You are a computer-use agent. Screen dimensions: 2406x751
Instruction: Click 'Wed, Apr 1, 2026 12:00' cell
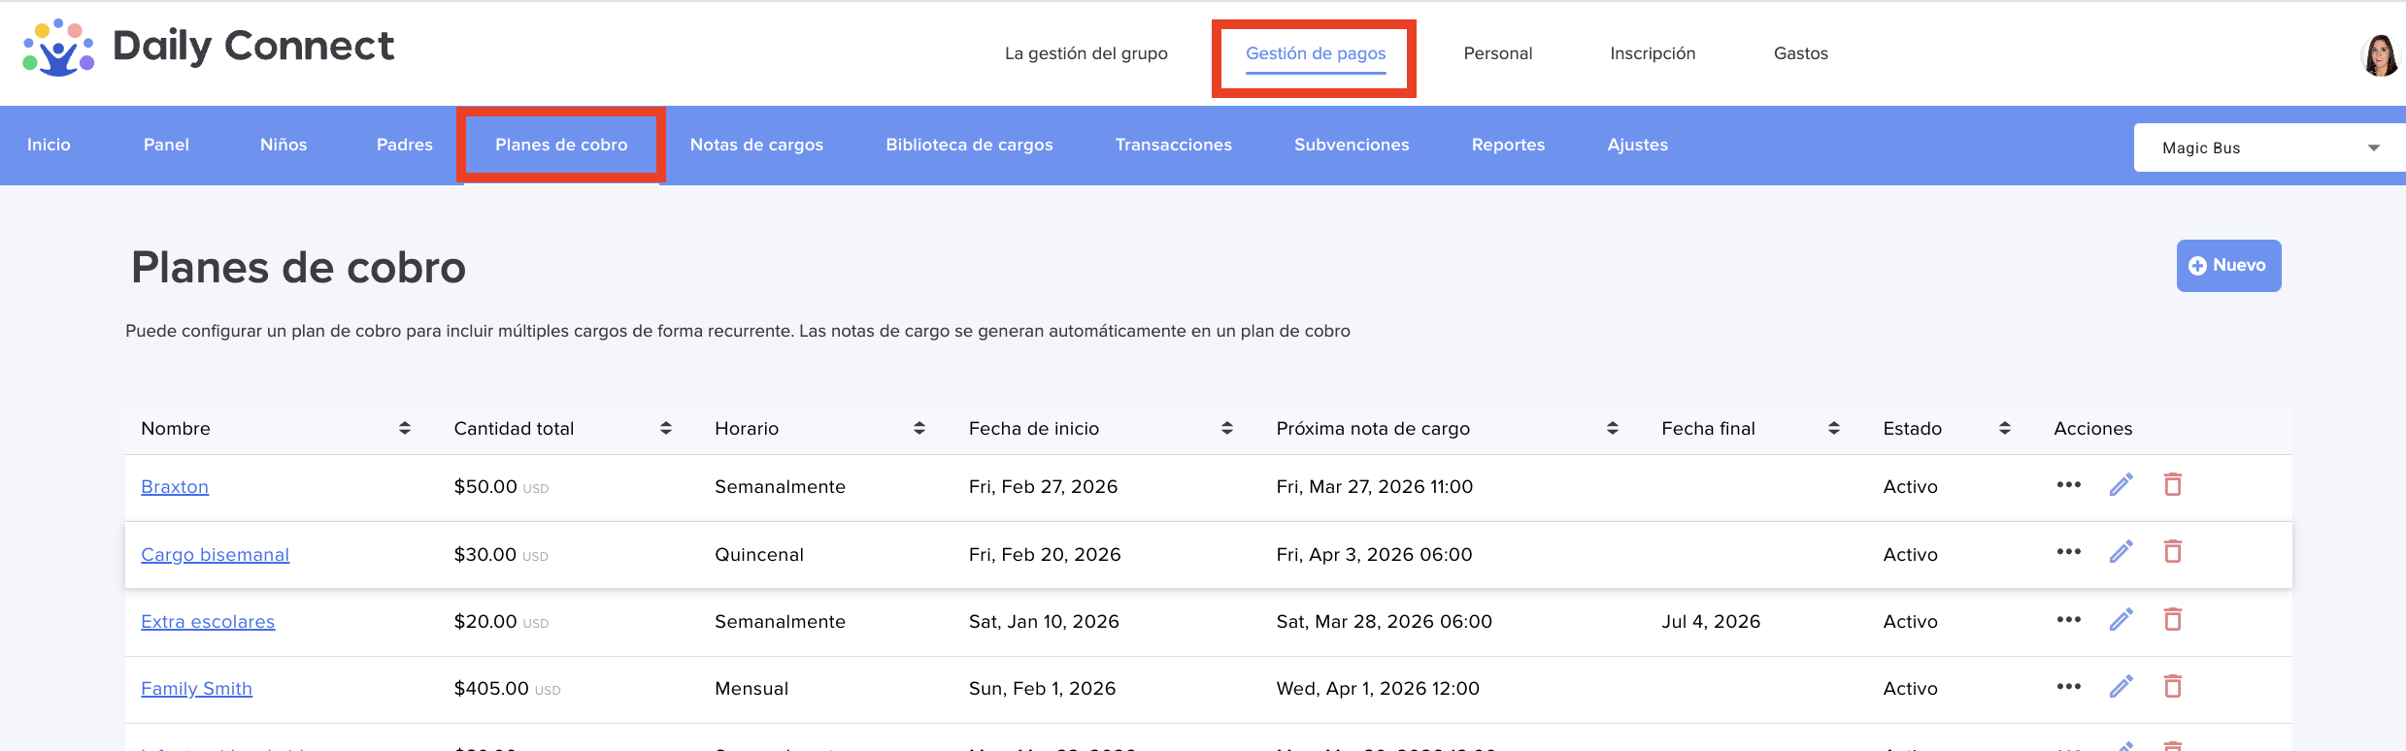coord(1378,688)
